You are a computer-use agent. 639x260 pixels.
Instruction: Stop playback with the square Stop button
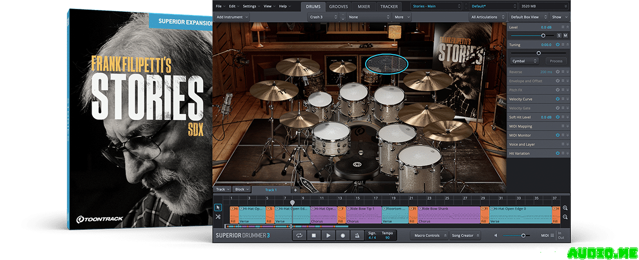click(314, 235)
